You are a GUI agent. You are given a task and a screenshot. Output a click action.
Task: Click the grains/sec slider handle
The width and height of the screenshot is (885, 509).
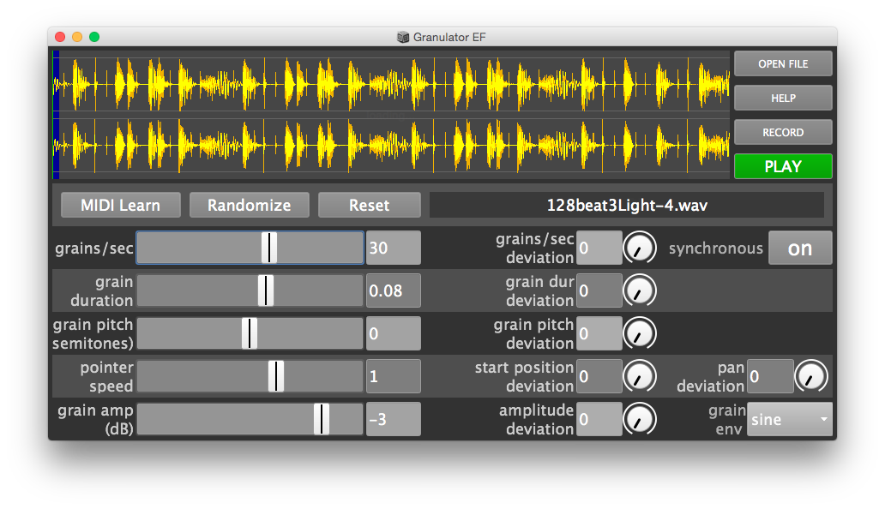coord(269,248)
